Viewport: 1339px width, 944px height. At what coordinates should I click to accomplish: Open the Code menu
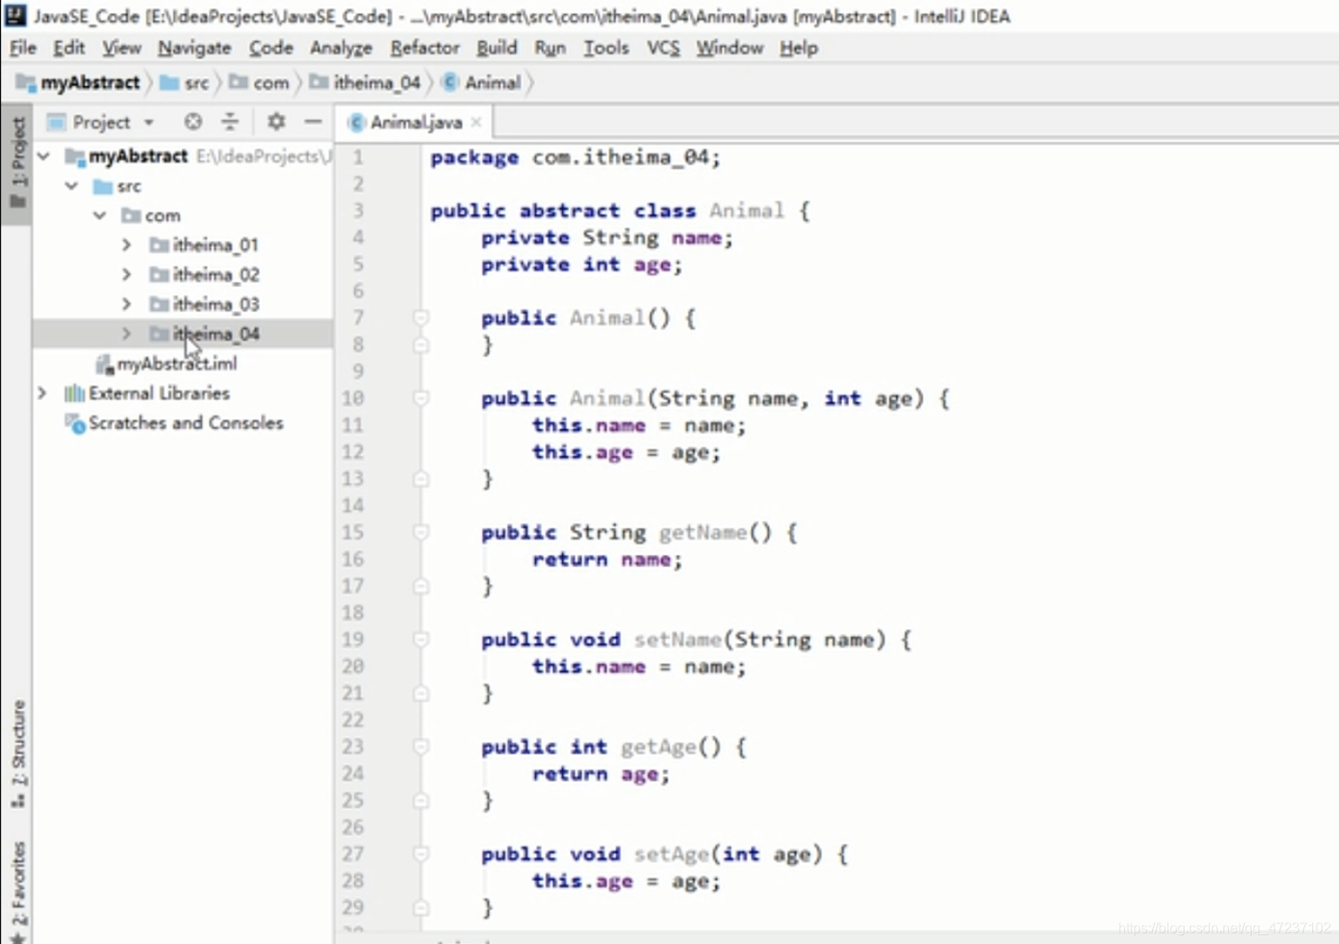pos(271,48)
